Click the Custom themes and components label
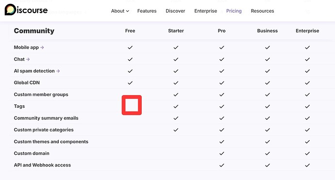The width and height of the screenshot is (335, 180). click(51, 142)
